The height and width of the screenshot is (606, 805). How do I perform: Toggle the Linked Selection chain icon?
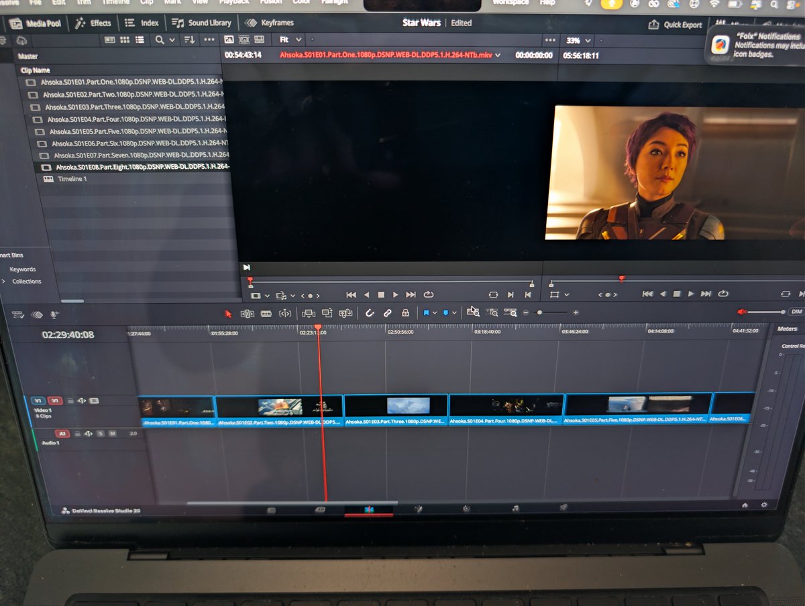[x=387, y=313]
